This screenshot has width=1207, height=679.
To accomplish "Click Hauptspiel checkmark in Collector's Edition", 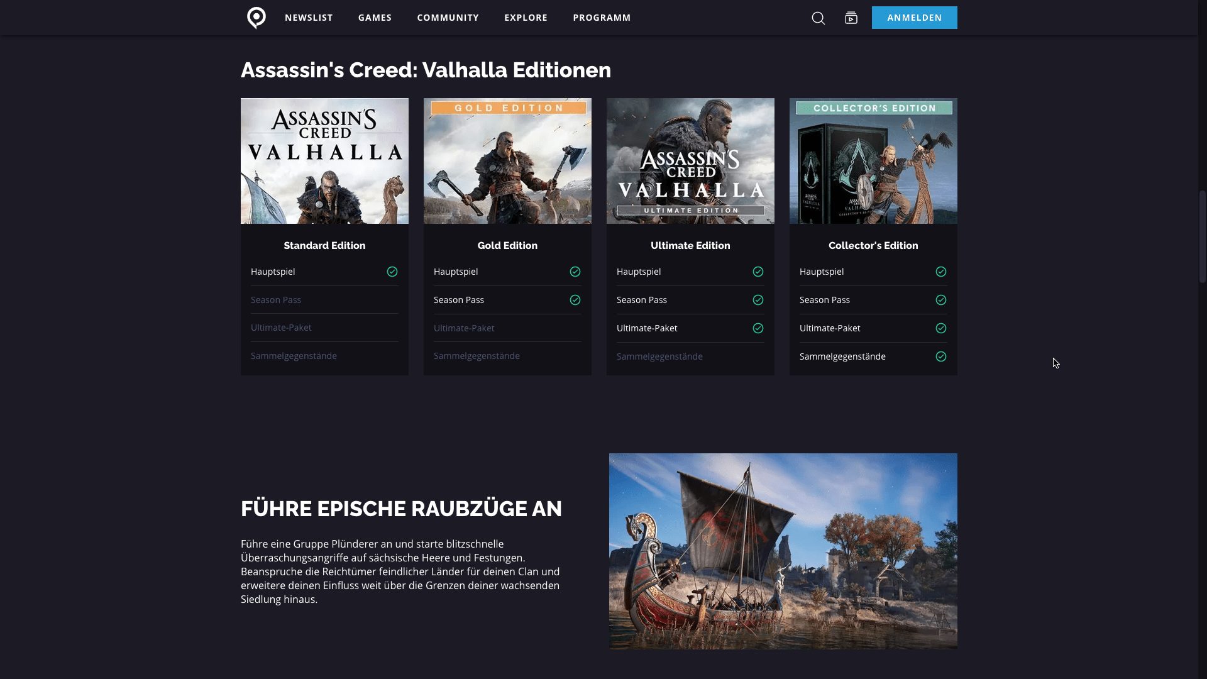I will (941, 272).
